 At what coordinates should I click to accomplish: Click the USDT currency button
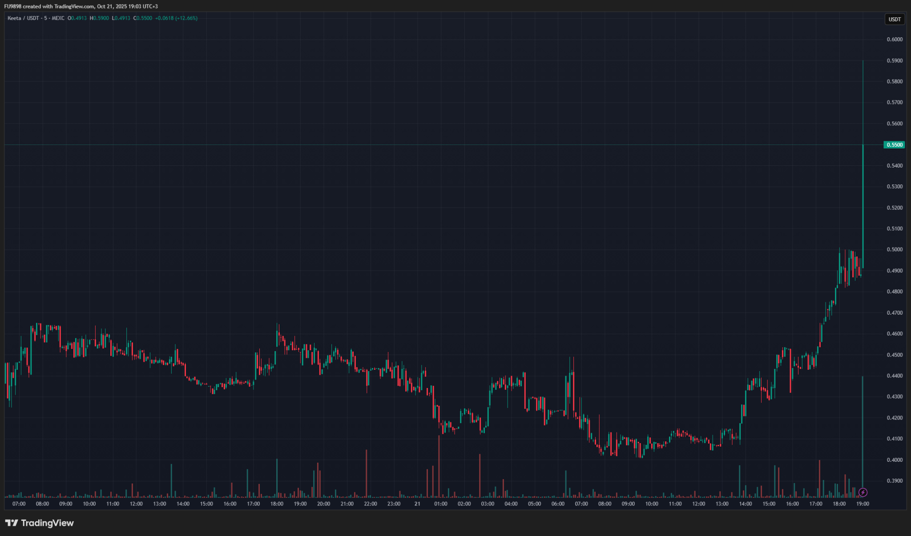[895, 19]
